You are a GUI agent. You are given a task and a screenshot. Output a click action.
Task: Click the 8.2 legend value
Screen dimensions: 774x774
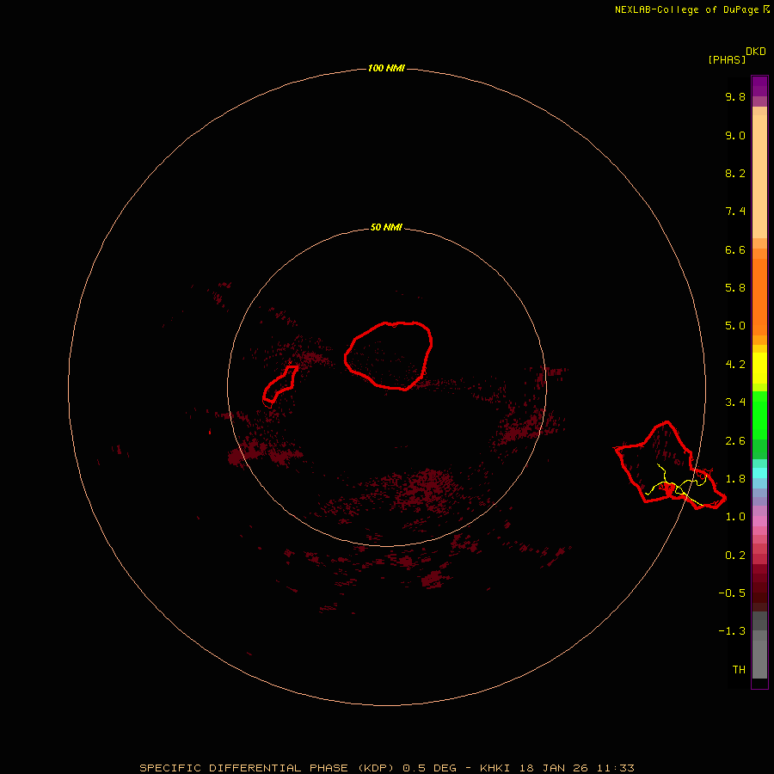pyautogui.click(x=735, y=173)
